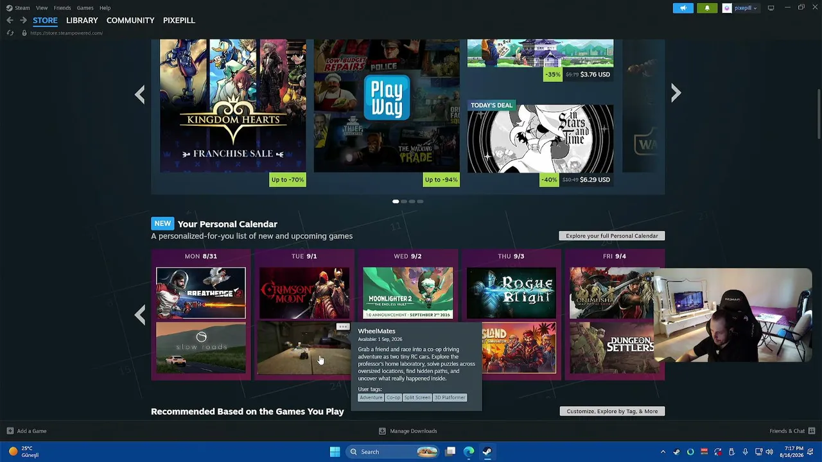Open the PlayWay publisher sale banner
The height and width of the screenshot is (462, 822).
coord(387,106)
